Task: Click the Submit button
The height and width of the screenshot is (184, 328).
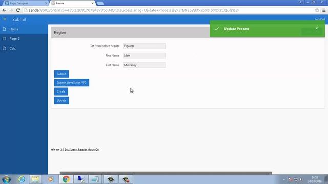Action: coord(61,74)
